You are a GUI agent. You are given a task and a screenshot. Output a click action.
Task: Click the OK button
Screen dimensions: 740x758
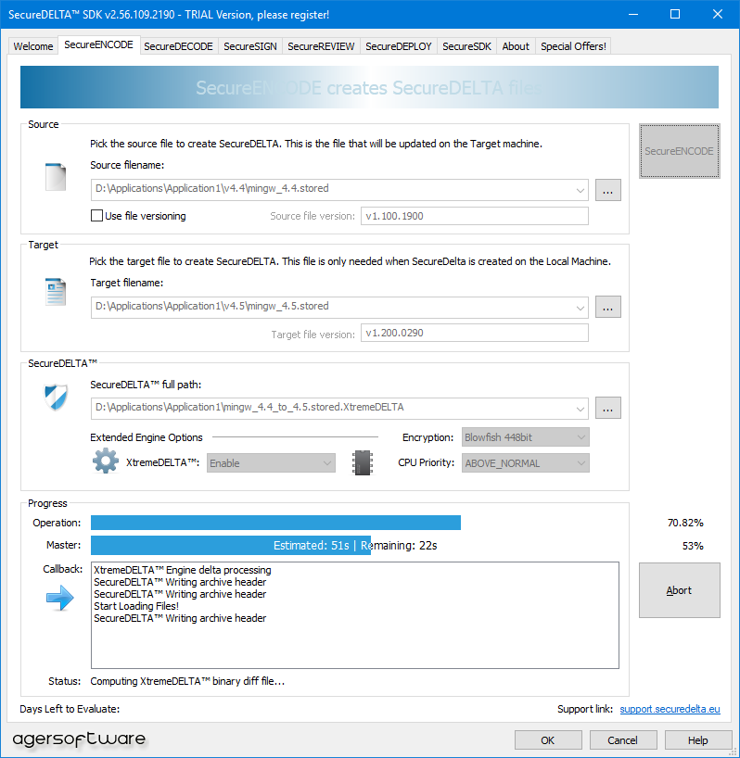tap(548, 740)
